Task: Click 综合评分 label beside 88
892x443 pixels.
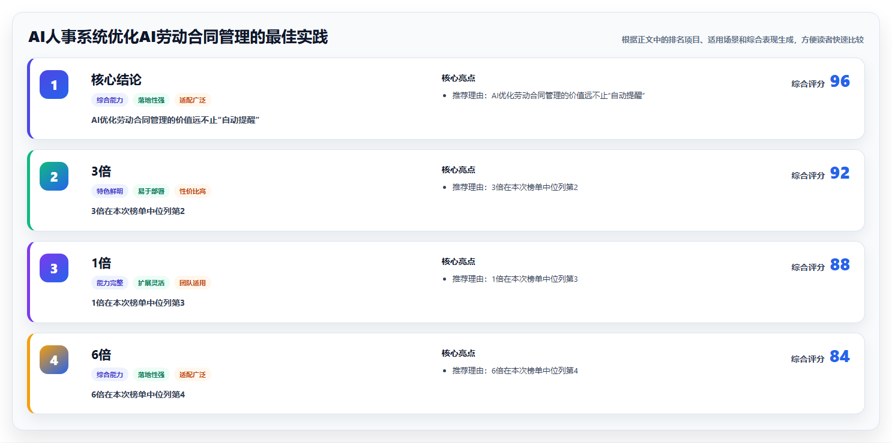Action: [x=808, y=267]
